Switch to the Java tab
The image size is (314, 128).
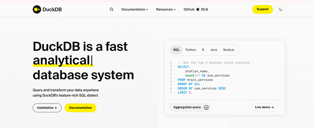click(214, 50)
